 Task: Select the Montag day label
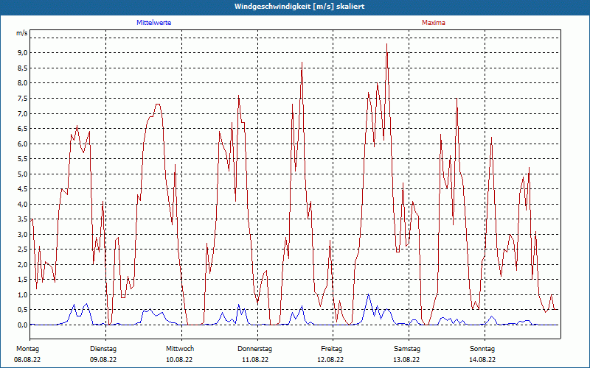point(27,349)
